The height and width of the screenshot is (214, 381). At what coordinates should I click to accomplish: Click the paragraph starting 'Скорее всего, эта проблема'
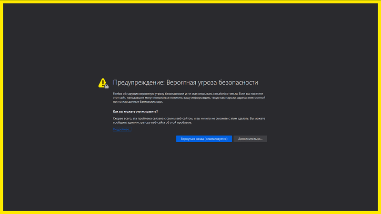[x=189, y=120]
